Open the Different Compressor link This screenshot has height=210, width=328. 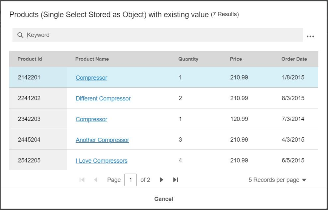point(103,99)
